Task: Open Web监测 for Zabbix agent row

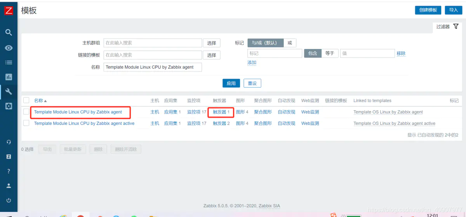Action: point(310,112)
